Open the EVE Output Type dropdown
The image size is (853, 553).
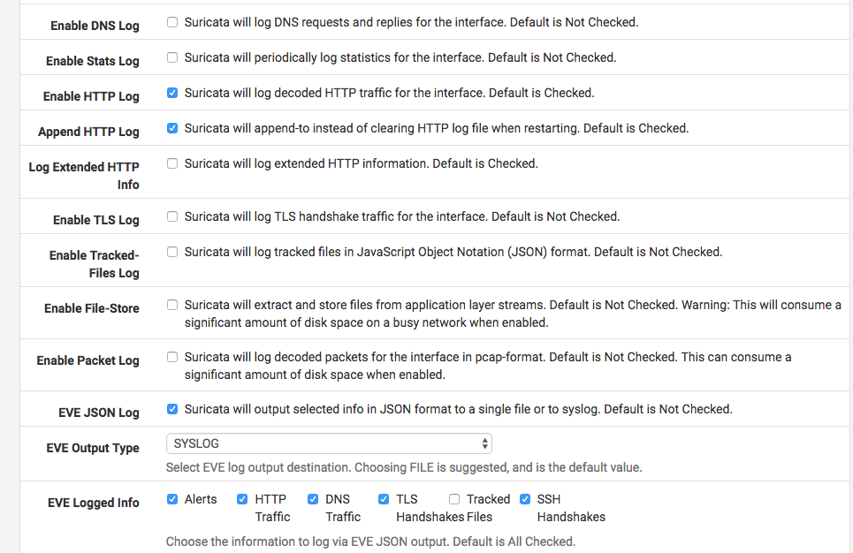pos(328,443)
